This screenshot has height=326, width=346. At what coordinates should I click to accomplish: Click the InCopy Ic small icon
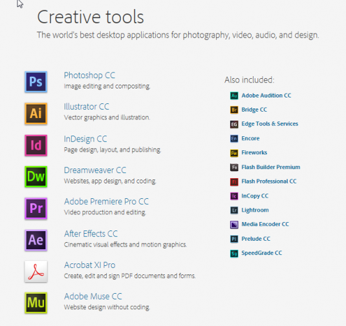[x=234, y=196]
